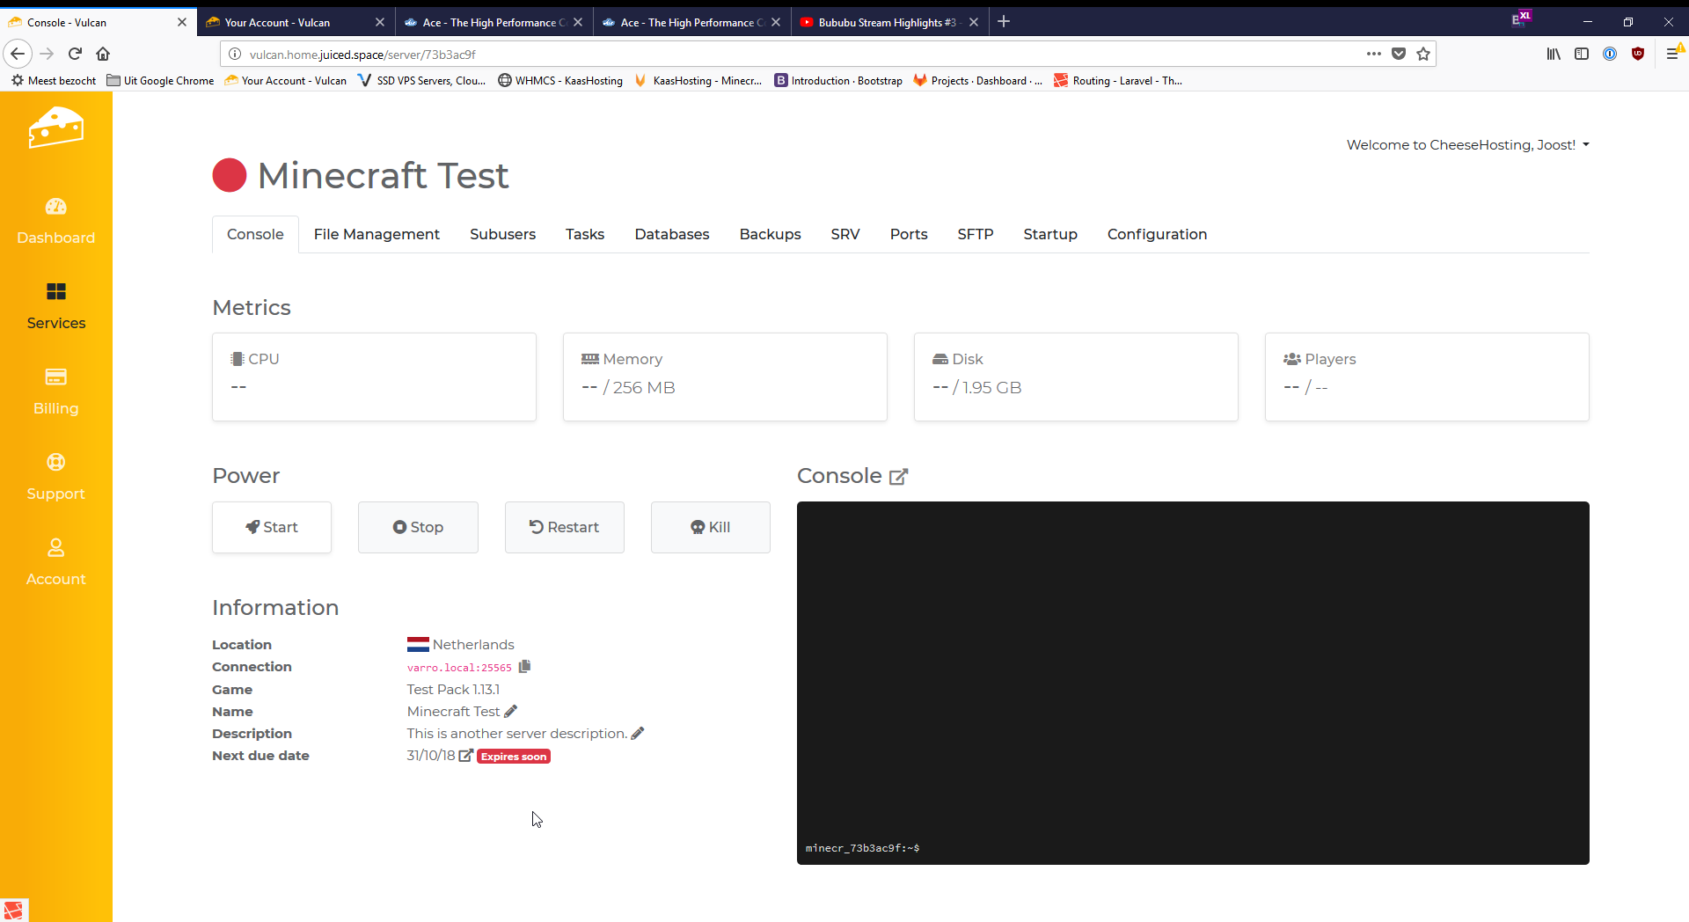Edit the server description with the pencil icon
Image resolution: width=1689 pixels, height=922 pixels.
coord(638,733)
